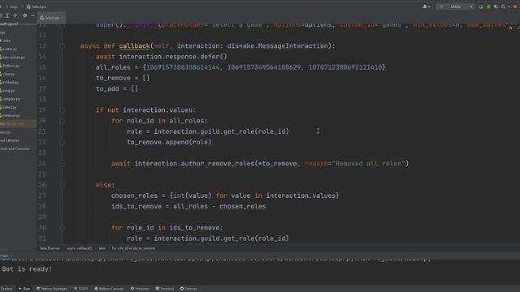Click the warnings indicator icon in editor corner

511,27
